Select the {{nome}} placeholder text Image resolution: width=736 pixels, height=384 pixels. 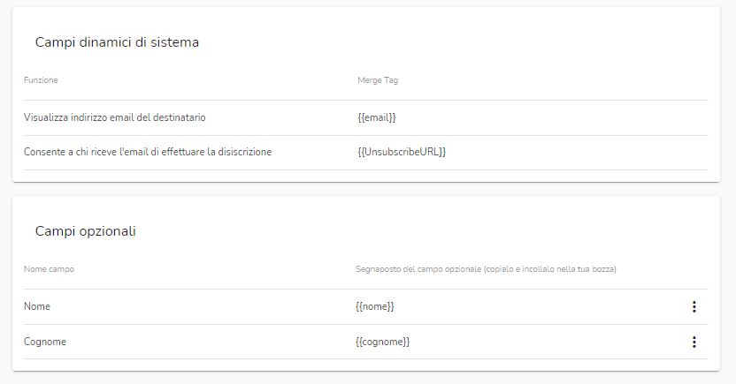click(374, 306)
